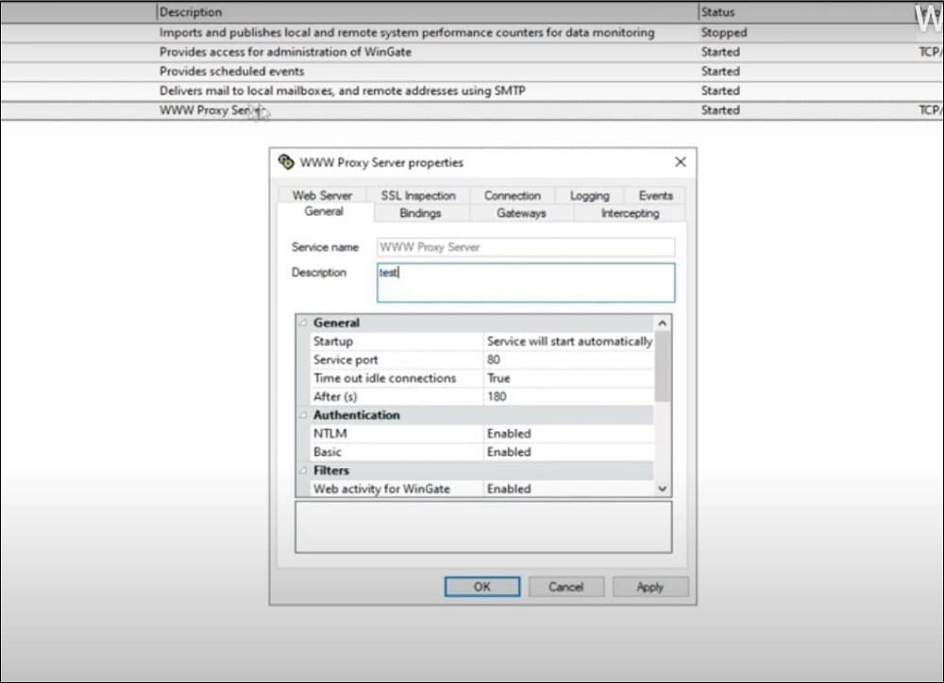The image size is (944, 683).
Task: Collapse the Filters property section
Action: tap(303, 471)
